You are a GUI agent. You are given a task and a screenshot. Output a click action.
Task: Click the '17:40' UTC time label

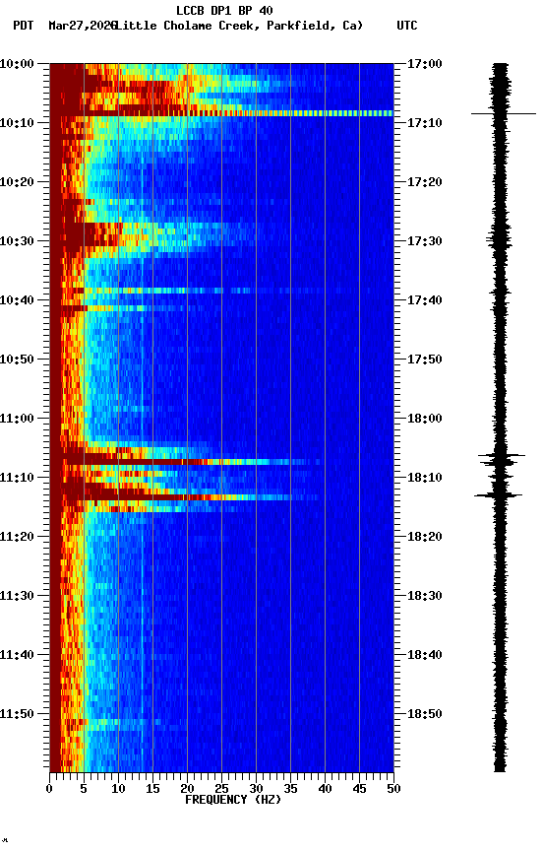[425, 300]
